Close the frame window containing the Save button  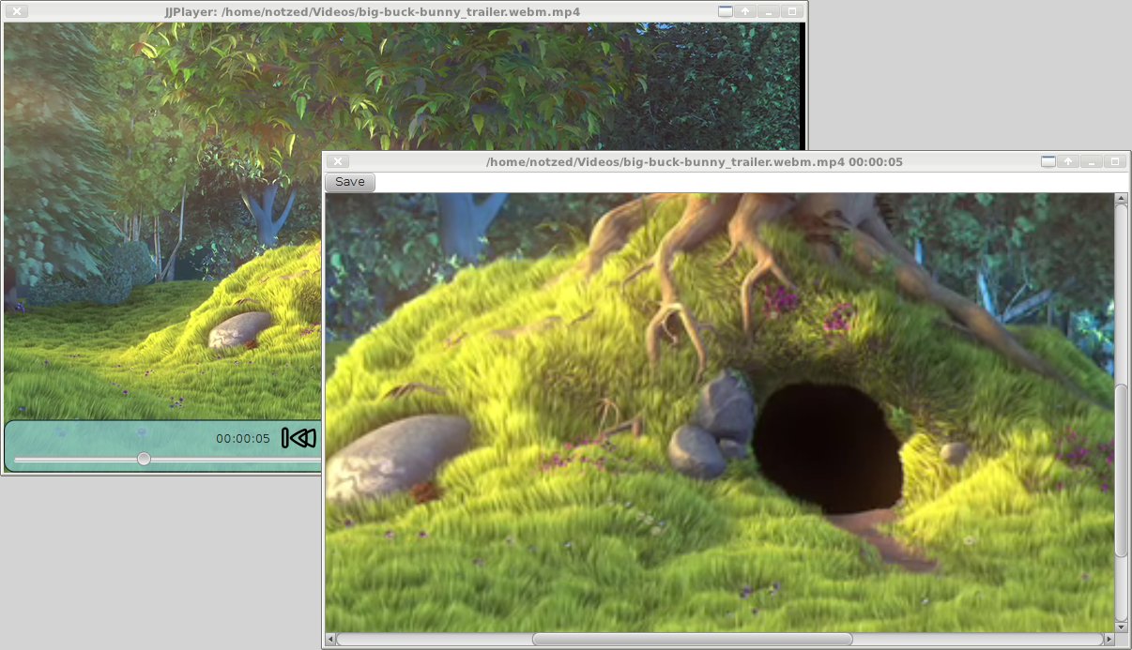[x=340, y=161]
